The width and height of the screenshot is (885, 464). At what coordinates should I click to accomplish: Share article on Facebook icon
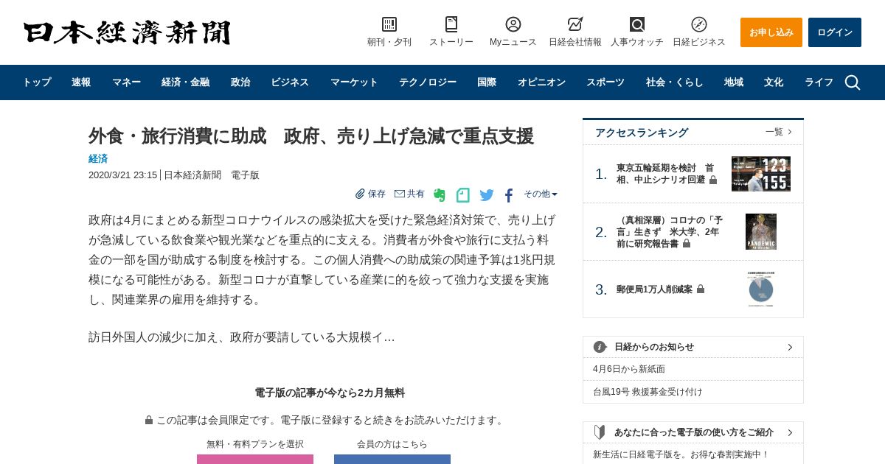pos(509,195)
